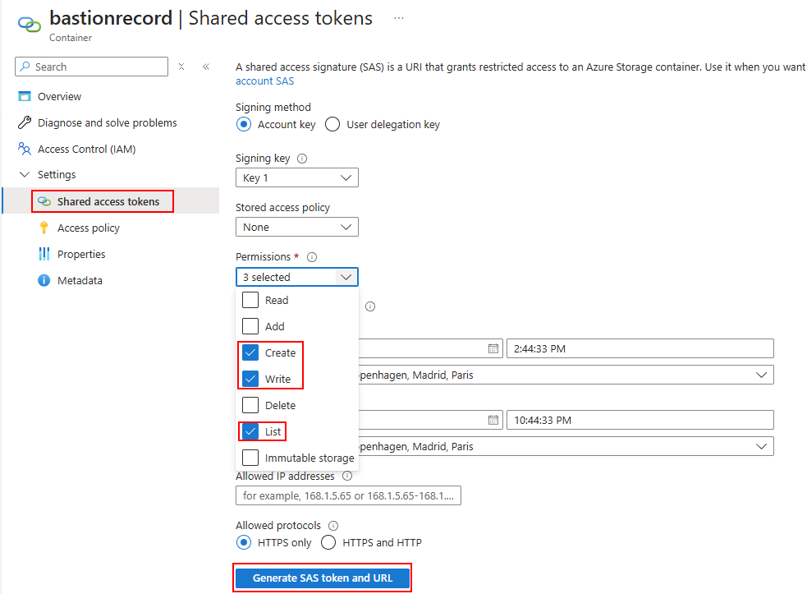Collapse the Permissions 3 selected dropdown
The height and width of the screenshot is (594, 807).
(x=297, y=277)
